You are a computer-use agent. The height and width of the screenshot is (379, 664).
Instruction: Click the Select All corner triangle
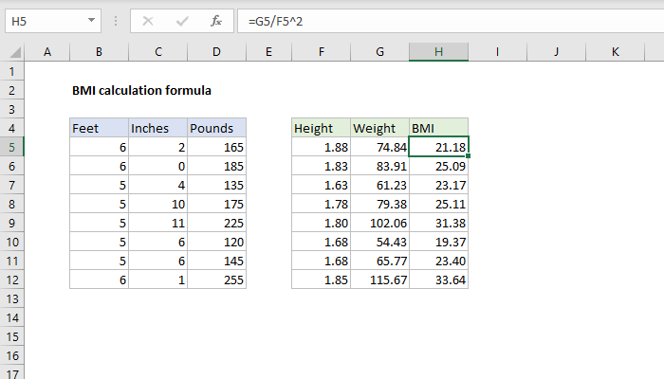(x=11, y=52)
